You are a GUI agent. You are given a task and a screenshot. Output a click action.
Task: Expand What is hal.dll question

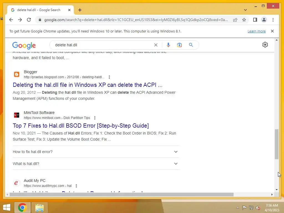tap(96, 164)
